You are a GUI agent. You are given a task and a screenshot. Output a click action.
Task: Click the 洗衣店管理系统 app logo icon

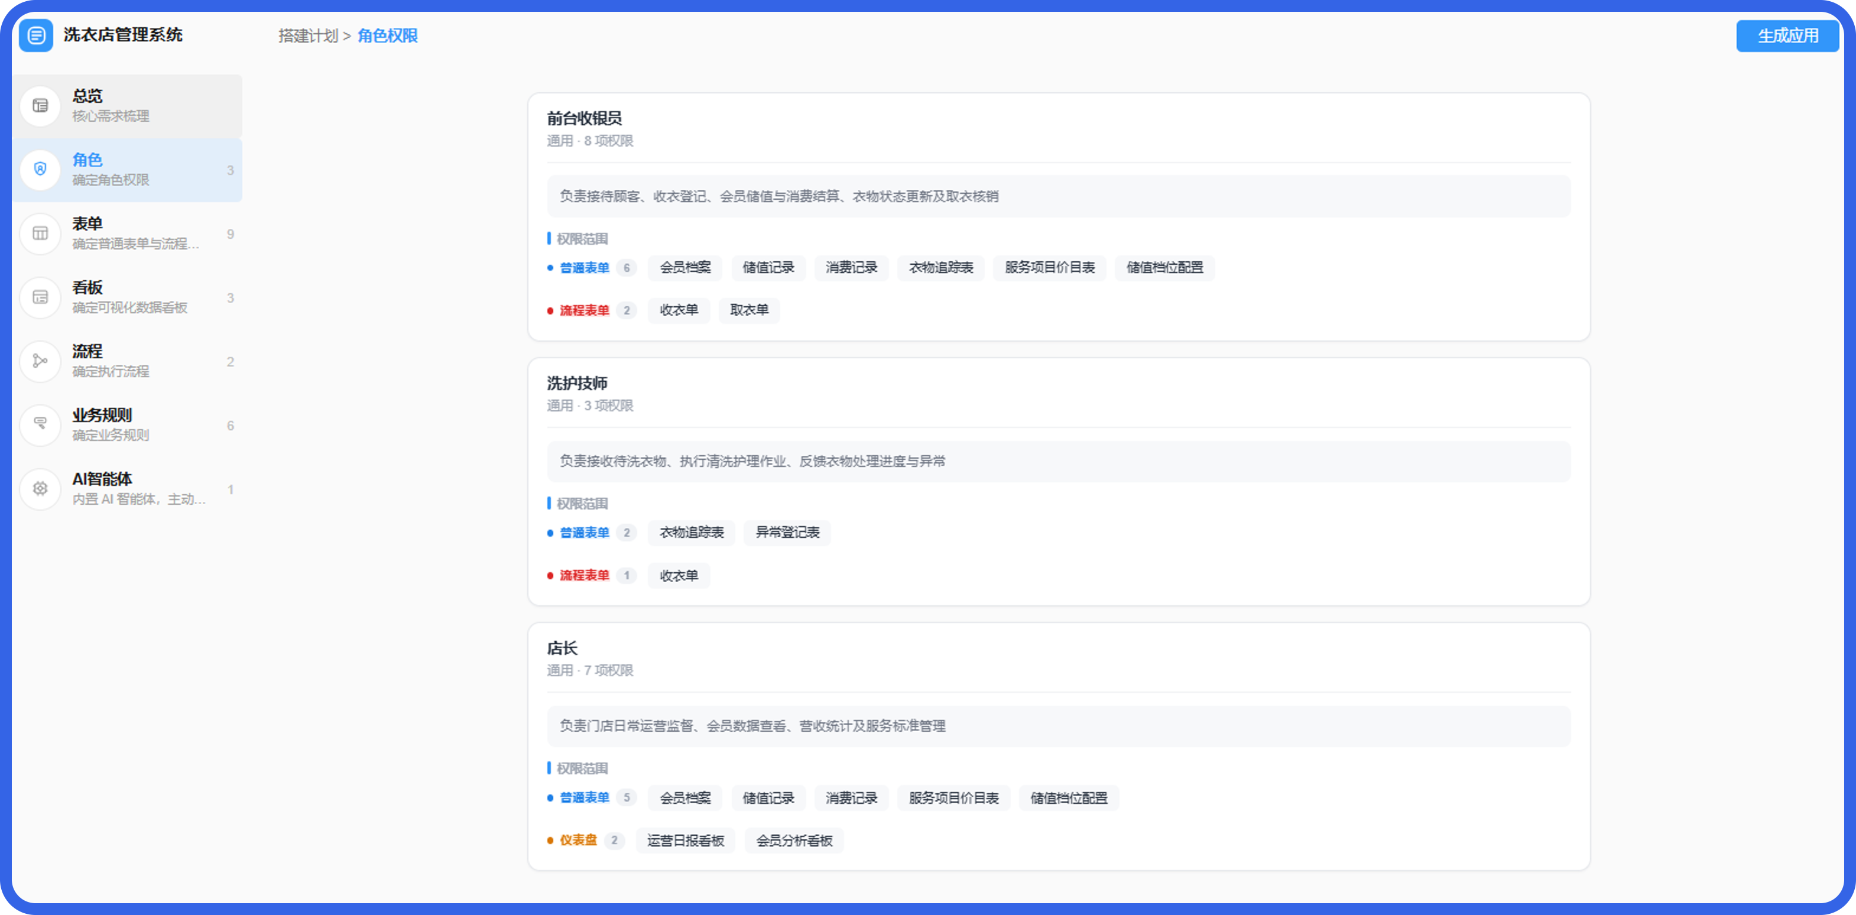36,35
